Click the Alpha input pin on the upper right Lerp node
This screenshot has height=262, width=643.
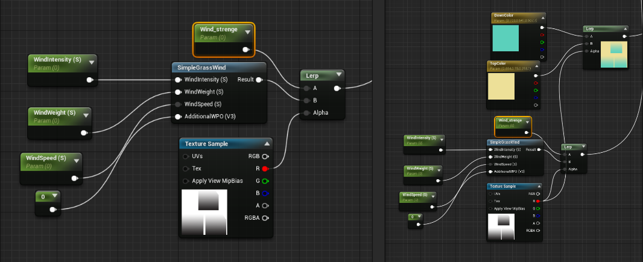click(586, 51)
